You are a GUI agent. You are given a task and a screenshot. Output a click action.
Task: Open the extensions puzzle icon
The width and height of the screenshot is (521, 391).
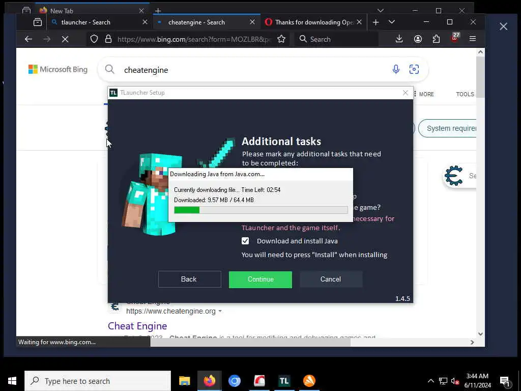pyautogui.click(x=436, y=39)
